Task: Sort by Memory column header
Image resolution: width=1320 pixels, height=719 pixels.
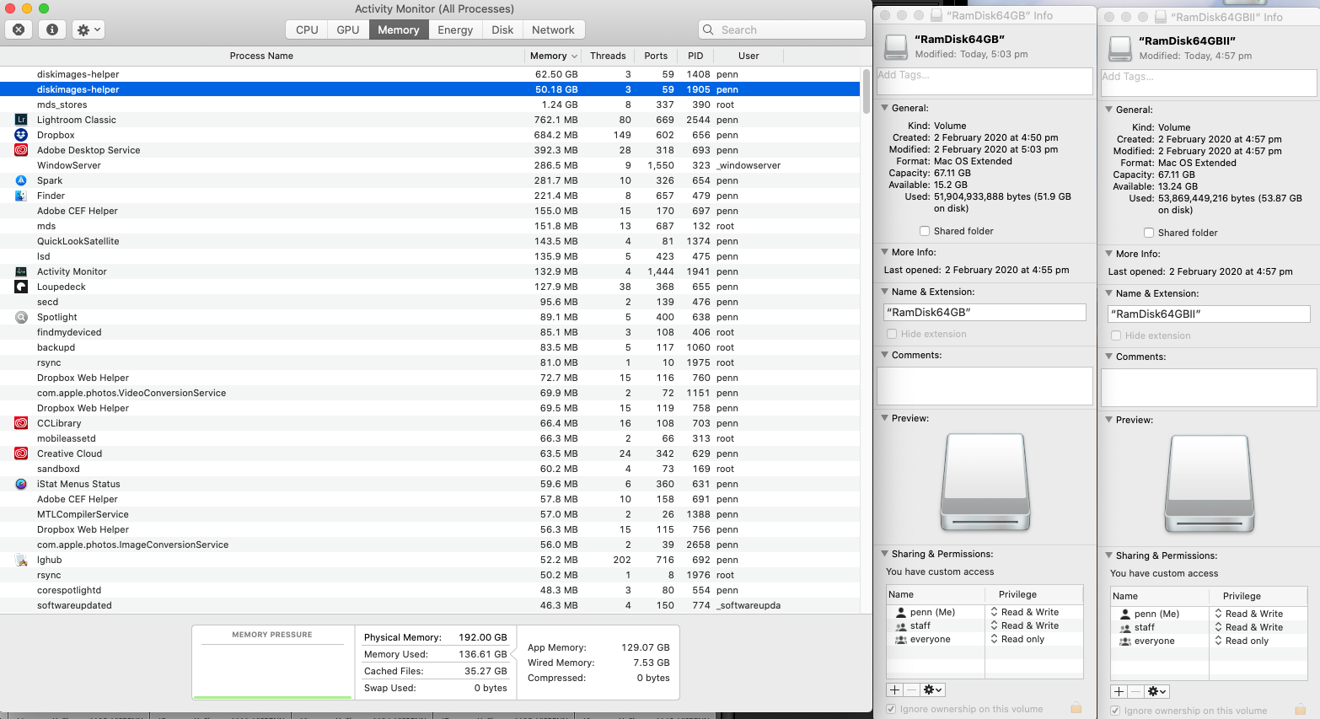Action: click(553, 56)
